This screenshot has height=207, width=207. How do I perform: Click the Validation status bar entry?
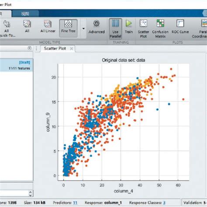195,203
